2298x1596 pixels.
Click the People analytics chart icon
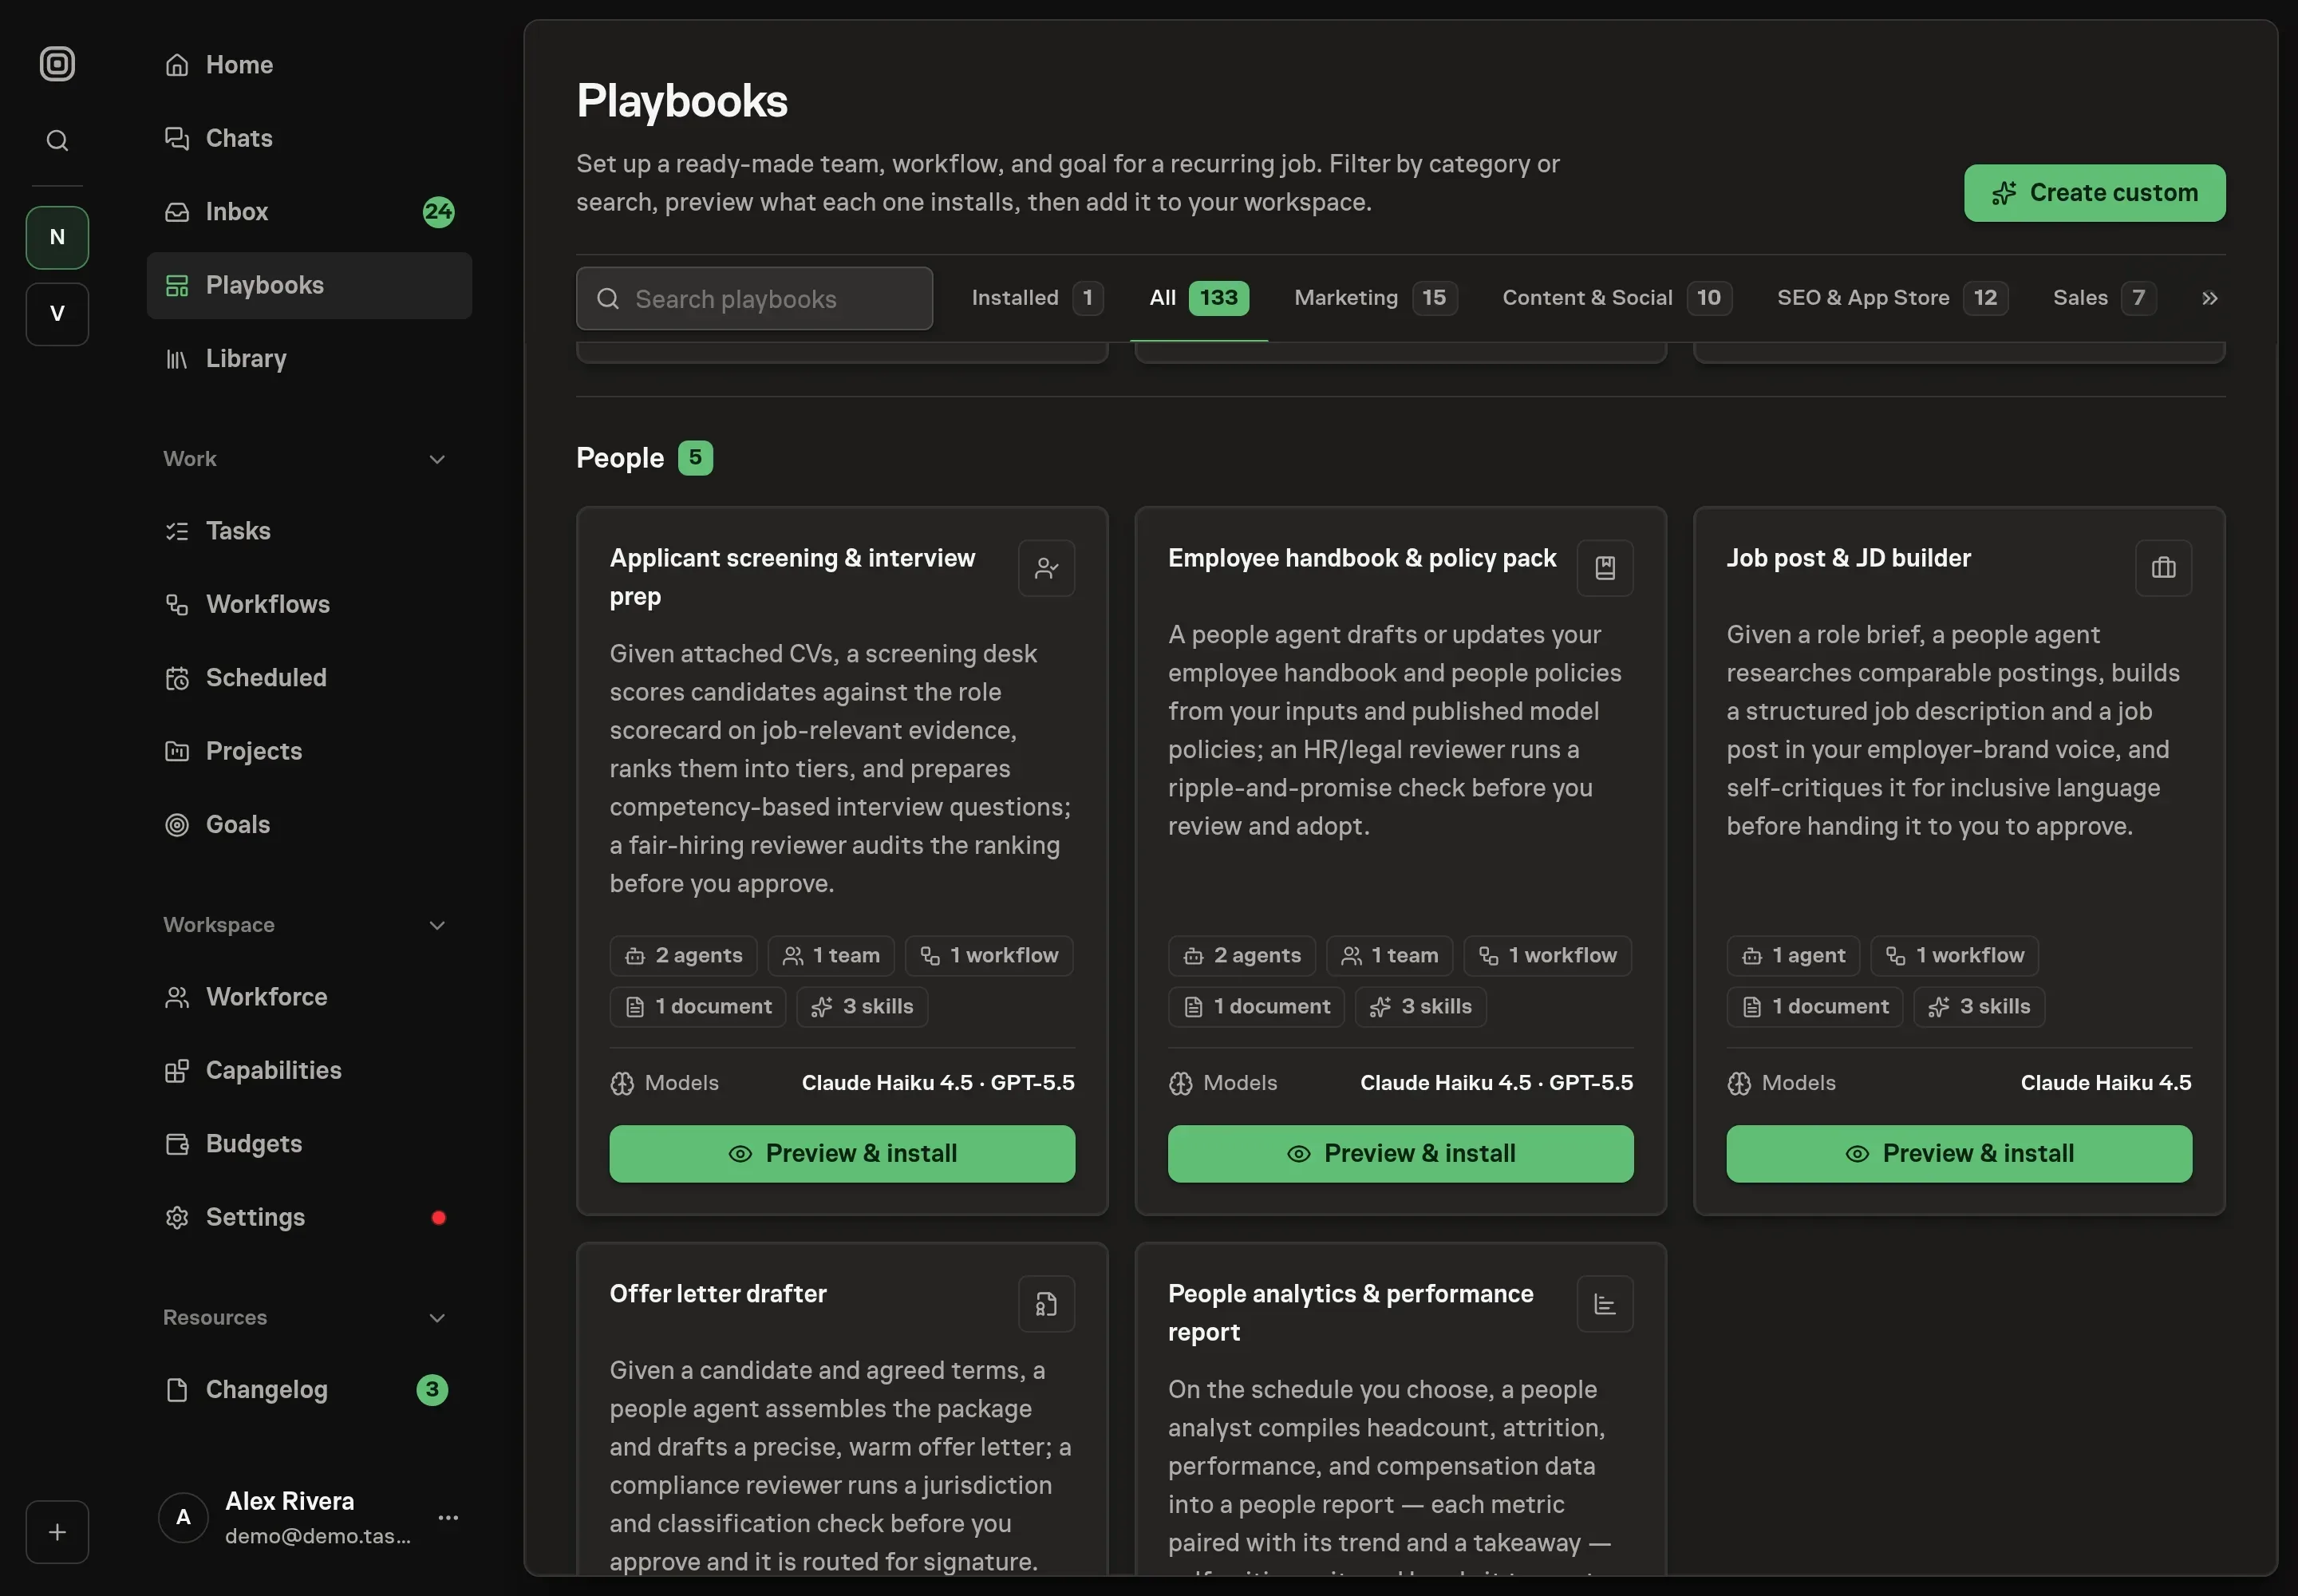(1604, 1304)
